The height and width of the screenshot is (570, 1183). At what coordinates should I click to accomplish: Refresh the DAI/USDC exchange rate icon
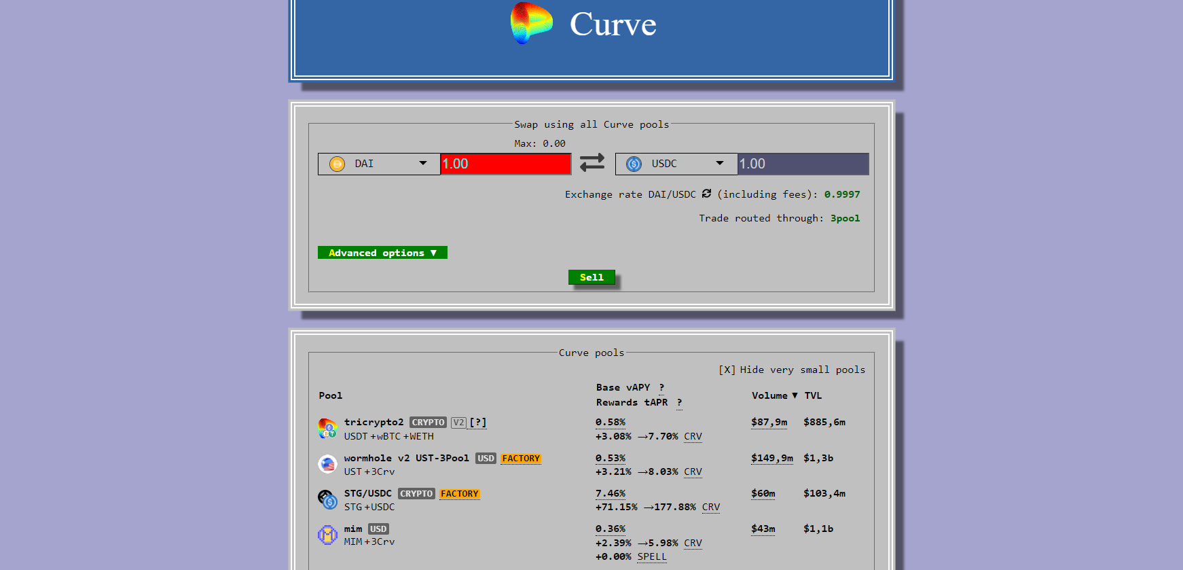(x=706, y=194)
